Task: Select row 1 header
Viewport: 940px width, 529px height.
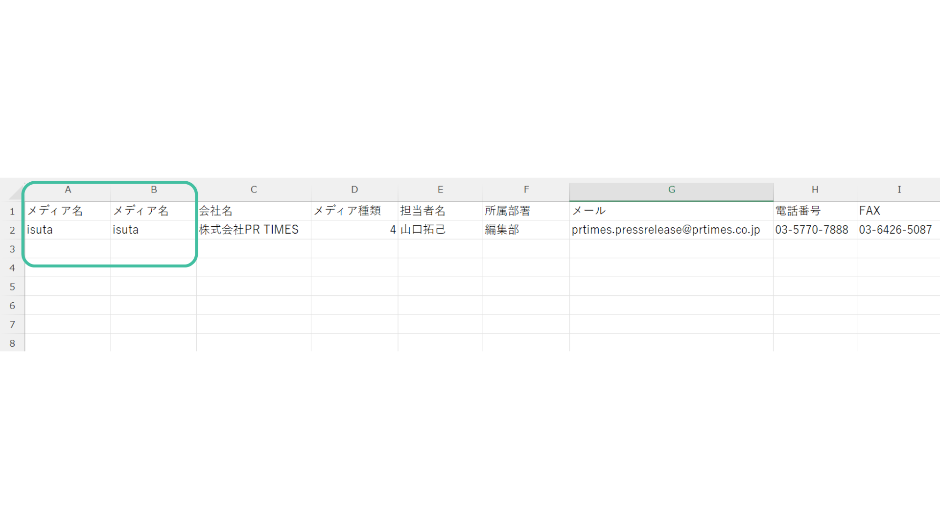Action: click(12, 212)
